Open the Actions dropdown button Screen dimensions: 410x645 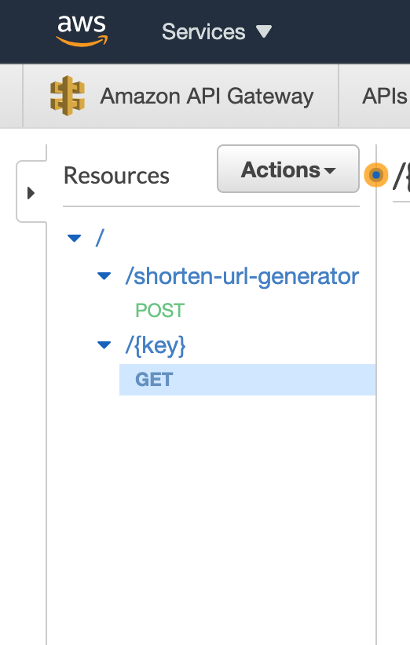(x=288, y=169)
